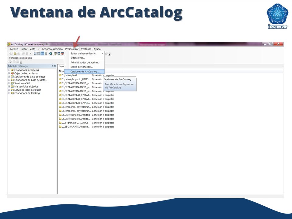Open the Geoprocesamiento menu
The image size is (292, 219).
(x=52, y=49)
